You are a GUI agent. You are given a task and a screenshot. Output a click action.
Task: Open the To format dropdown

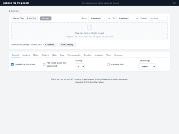(127, 18)
